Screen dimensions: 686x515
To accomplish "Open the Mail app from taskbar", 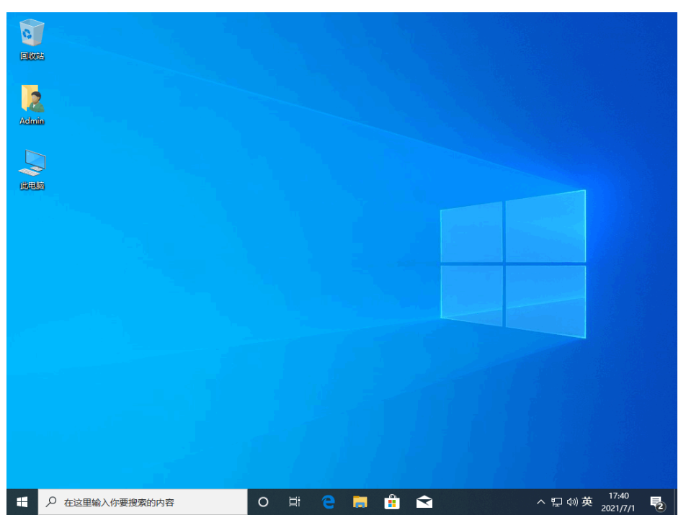I will pyautogui.click(x=424, y=502).
